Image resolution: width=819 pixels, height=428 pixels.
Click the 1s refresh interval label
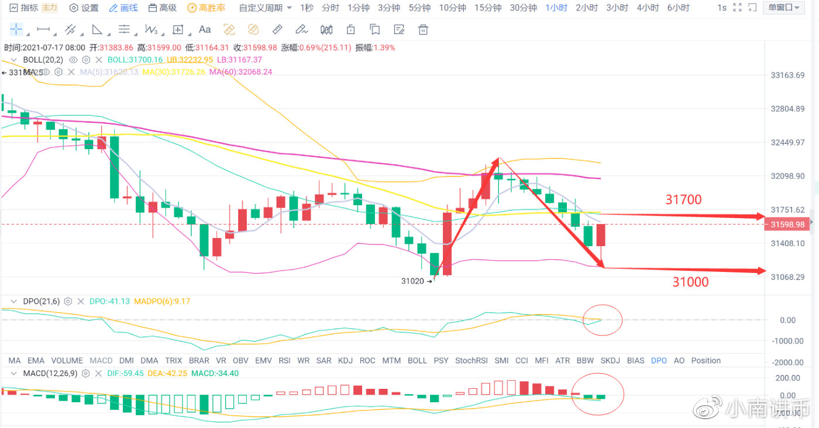click(722, 8)
